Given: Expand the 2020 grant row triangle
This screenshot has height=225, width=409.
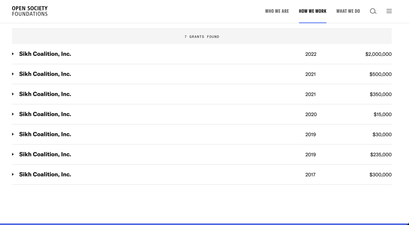Looking at the screenshot, I should coord(13,114).
